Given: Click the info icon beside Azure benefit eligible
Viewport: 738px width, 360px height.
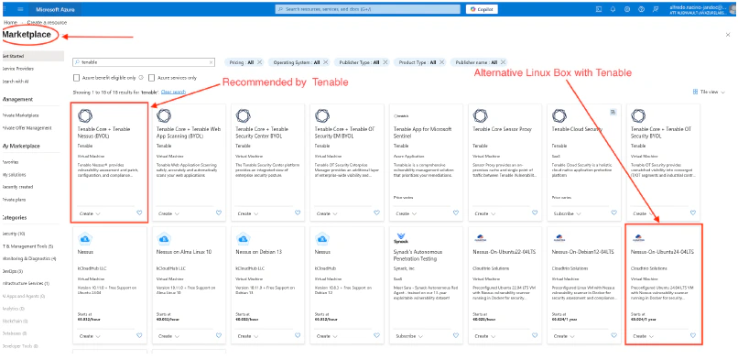Looking at the screenshot, I should click(141, 78).
